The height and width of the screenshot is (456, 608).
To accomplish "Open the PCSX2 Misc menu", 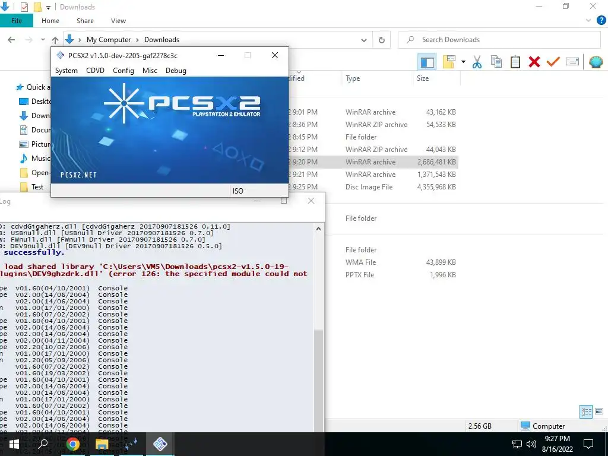I will (x=150, y=71).
